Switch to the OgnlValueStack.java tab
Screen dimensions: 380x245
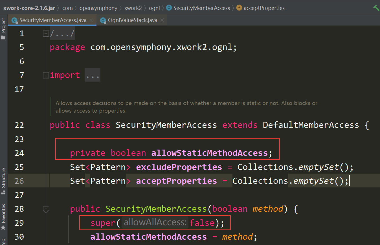pos(132,20)
